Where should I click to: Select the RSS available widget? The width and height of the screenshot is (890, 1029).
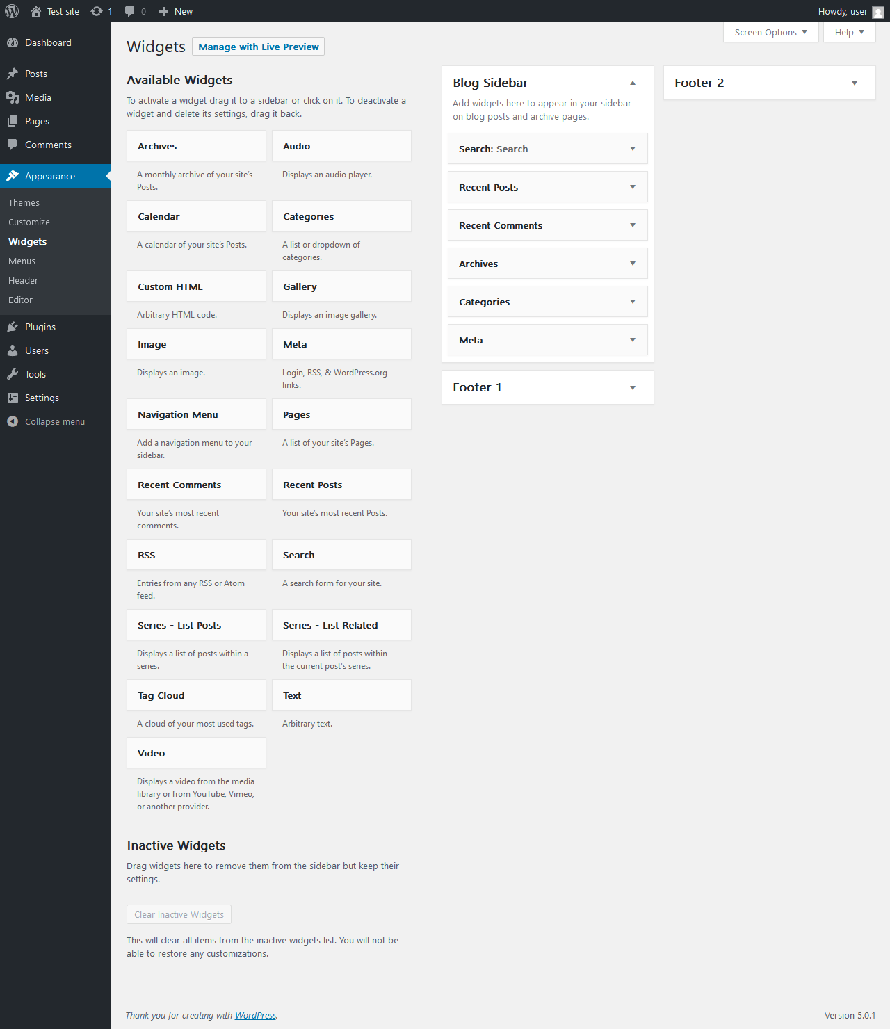point(196,555)
